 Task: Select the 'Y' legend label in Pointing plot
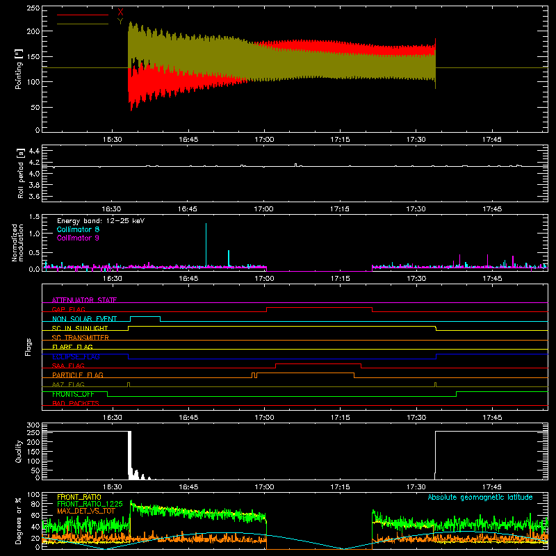(x=120, y=22)
